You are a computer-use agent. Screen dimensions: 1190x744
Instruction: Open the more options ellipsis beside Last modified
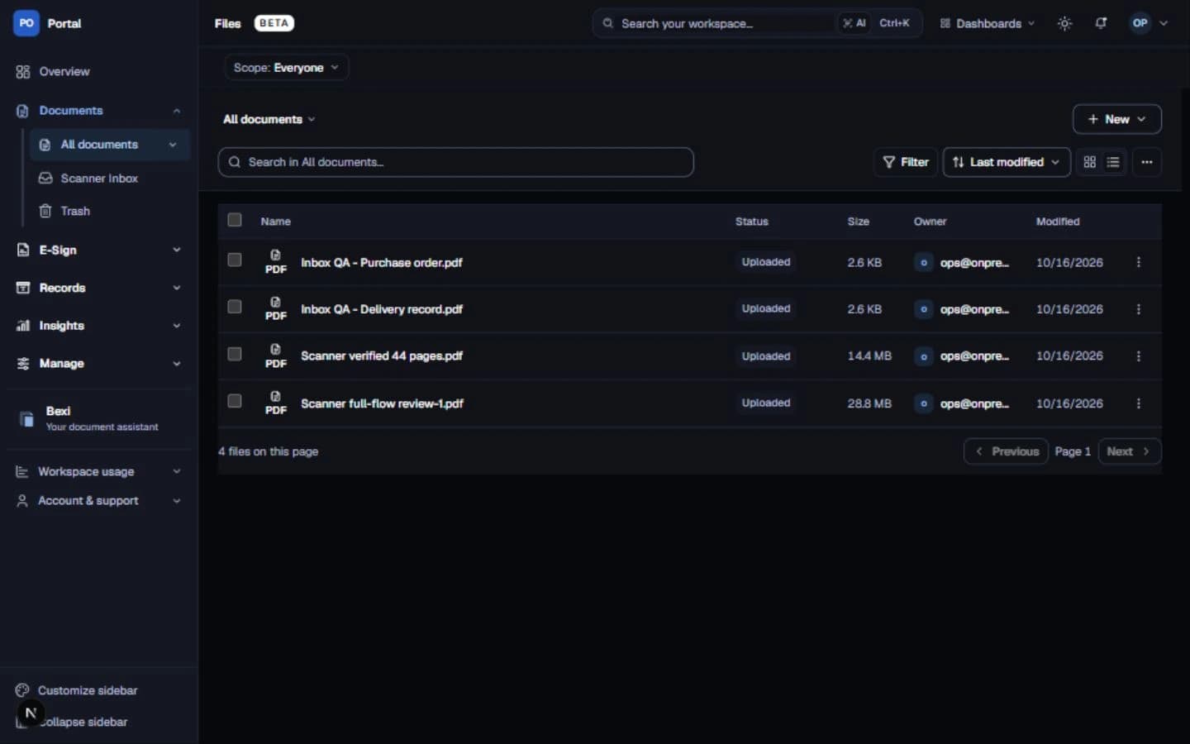click(x=1146, y=162)
